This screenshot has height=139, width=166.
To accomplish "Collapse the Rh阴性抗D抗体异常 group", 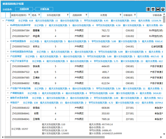I will [8, 25].
